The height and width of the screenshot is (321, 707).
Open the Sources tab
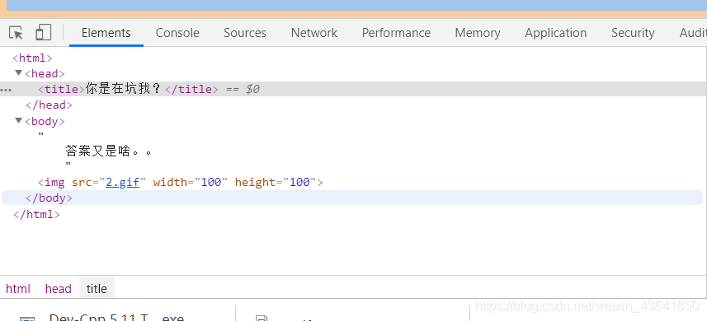click(x=245, y=33)
